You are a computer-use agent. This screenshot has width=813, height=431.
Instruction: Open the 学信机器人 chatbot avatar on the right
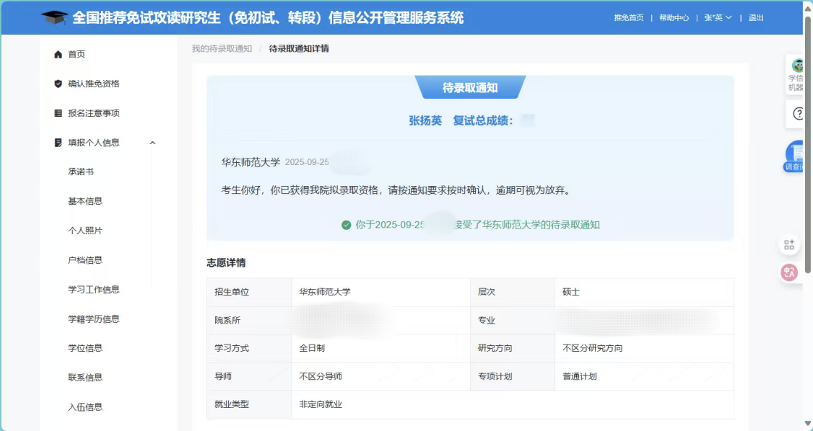coord(797,66)
